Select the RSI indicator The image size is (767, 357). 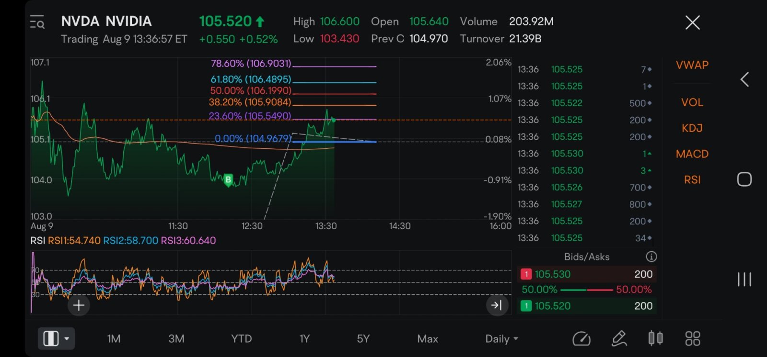coord(692,180)
